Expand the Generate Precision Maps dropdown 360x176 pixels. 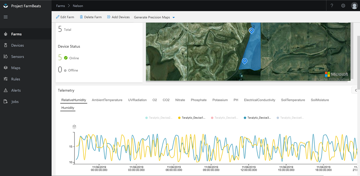[x=155, y=17]
